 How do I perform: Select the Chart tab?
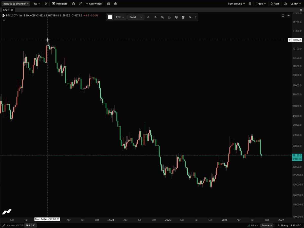click(6, 10)
